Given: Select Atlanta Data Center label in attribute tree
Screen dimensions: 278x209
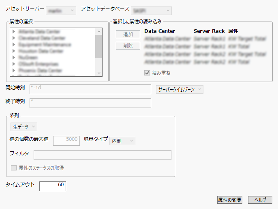Looking at the screenshot, I should 39,32.
